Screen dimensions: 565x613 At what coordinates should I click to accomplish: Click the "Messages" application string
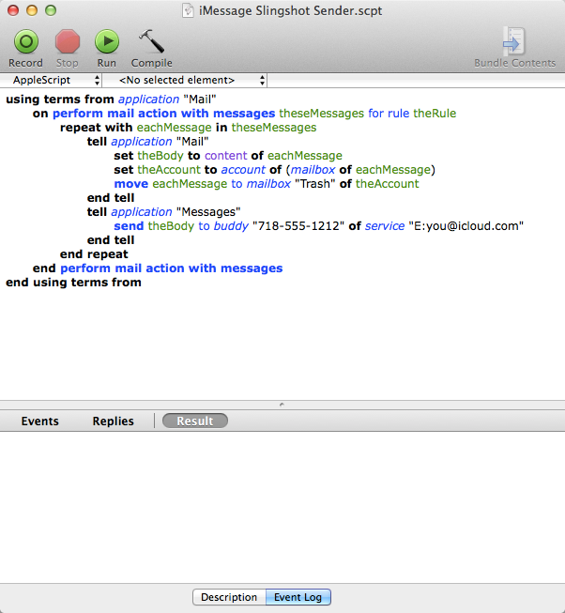click(208, 212)
